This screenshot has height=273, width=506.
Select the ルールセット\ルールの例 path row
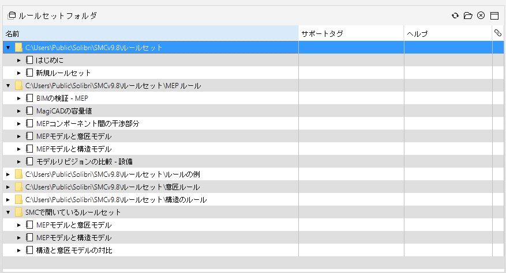[x=253, y=175]
